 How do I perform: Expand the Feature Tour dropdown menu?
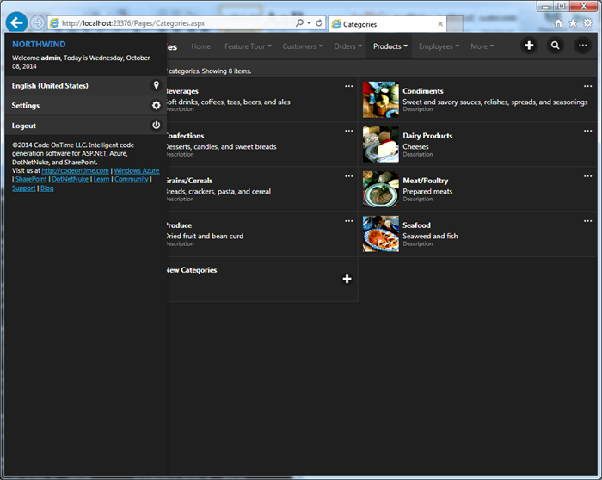tap(248, 46)
